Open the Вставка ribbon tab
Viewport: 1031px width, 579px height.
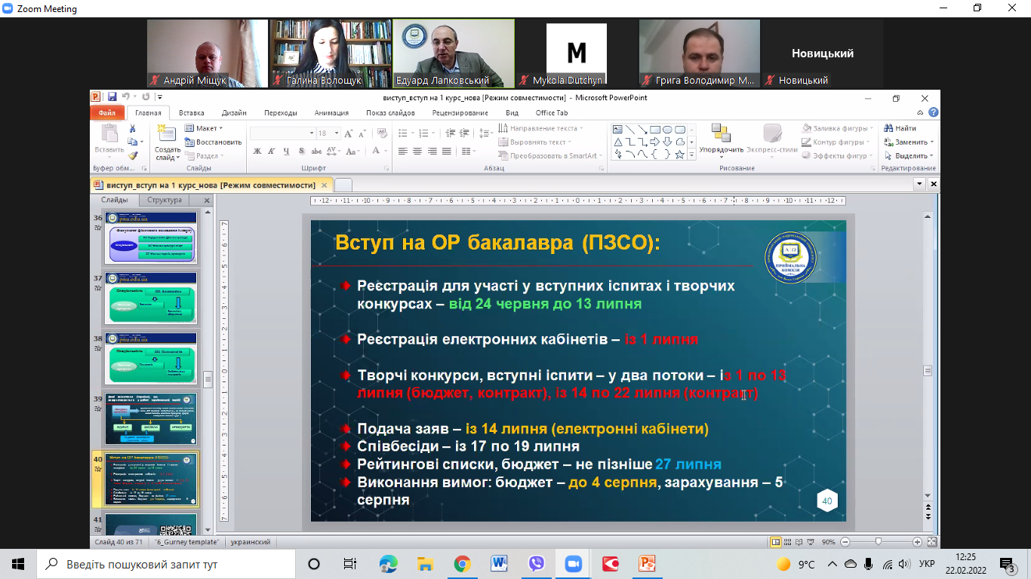(191, 113)
